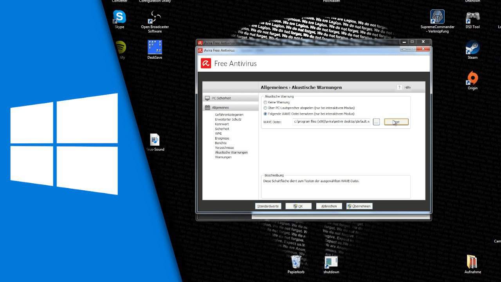Screen dimensions: 501x282
Task: Confirm the dialog with OK
Action: pyautogui.click(x=298, y=206)
